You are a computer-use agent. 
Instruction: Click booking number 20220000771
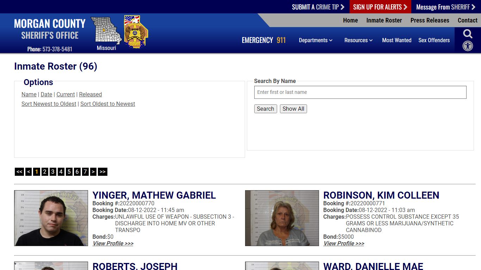point(368,203)
